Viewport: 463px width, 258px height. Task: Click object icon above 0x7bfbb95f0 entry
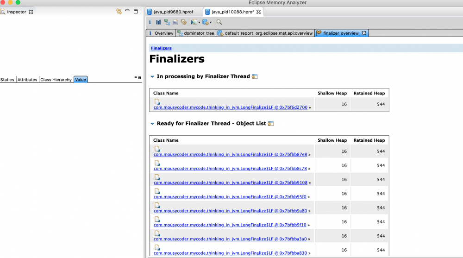[x=157, y=191]
